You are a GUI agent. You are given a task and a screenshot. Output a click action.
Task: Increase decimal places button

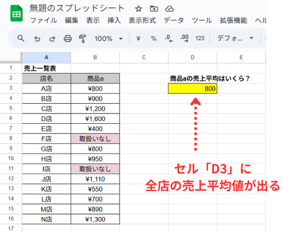point(184,39)
